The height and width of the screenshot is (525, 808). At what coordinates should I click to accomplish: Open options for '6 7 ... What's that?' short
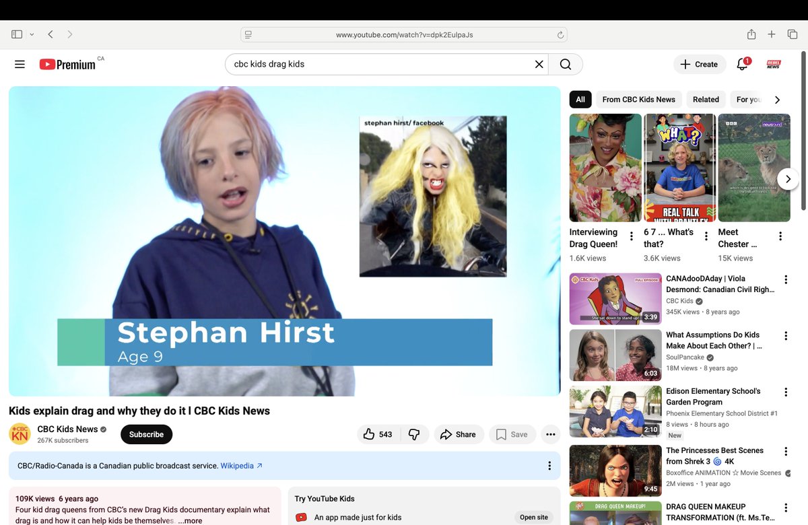[706, 236]
